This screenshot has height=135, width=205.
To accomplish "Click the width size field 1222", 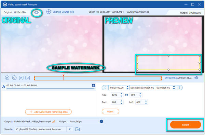I will pyautogui.click(x=115, y=95).
